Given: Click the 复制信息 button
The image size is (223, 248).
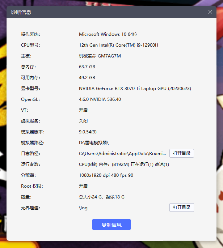Looking at the screenshot, I should coord(111,225).
